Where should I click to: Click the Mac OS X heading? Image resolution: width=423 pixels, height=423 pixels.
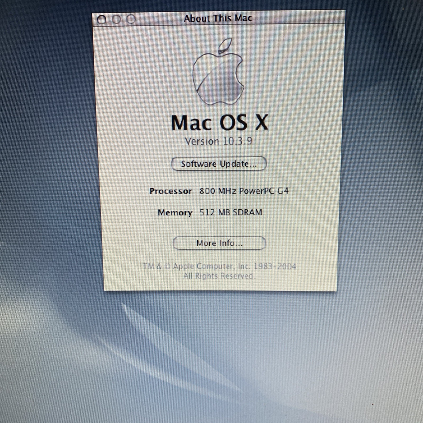tap(219, 123)
